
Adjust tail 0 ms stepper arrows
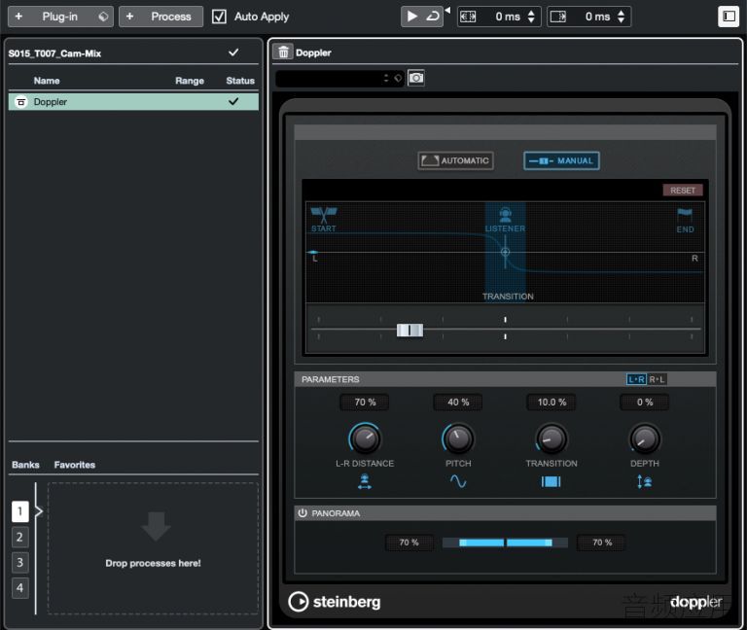coord(621,17)
